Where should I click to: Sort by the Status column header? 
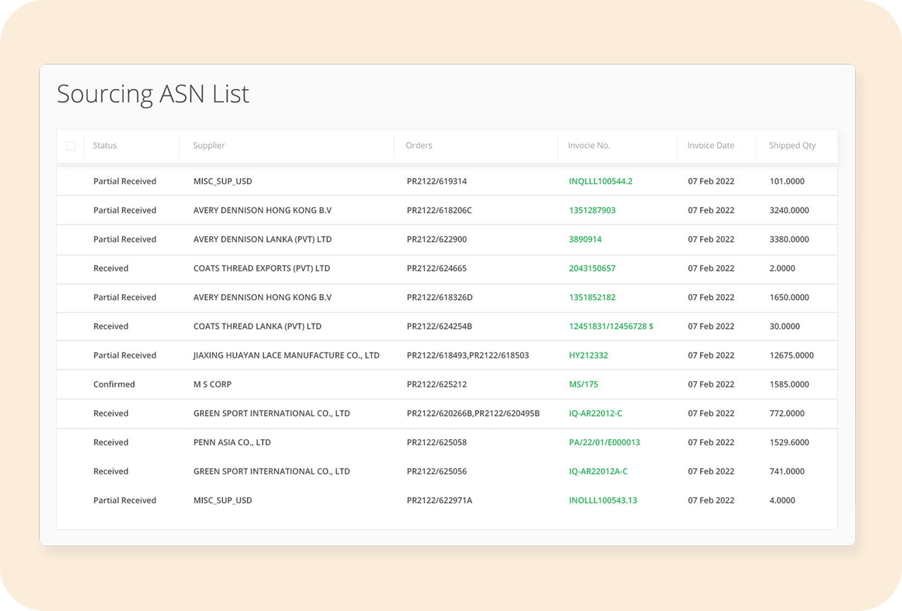[x=105, y=145]
